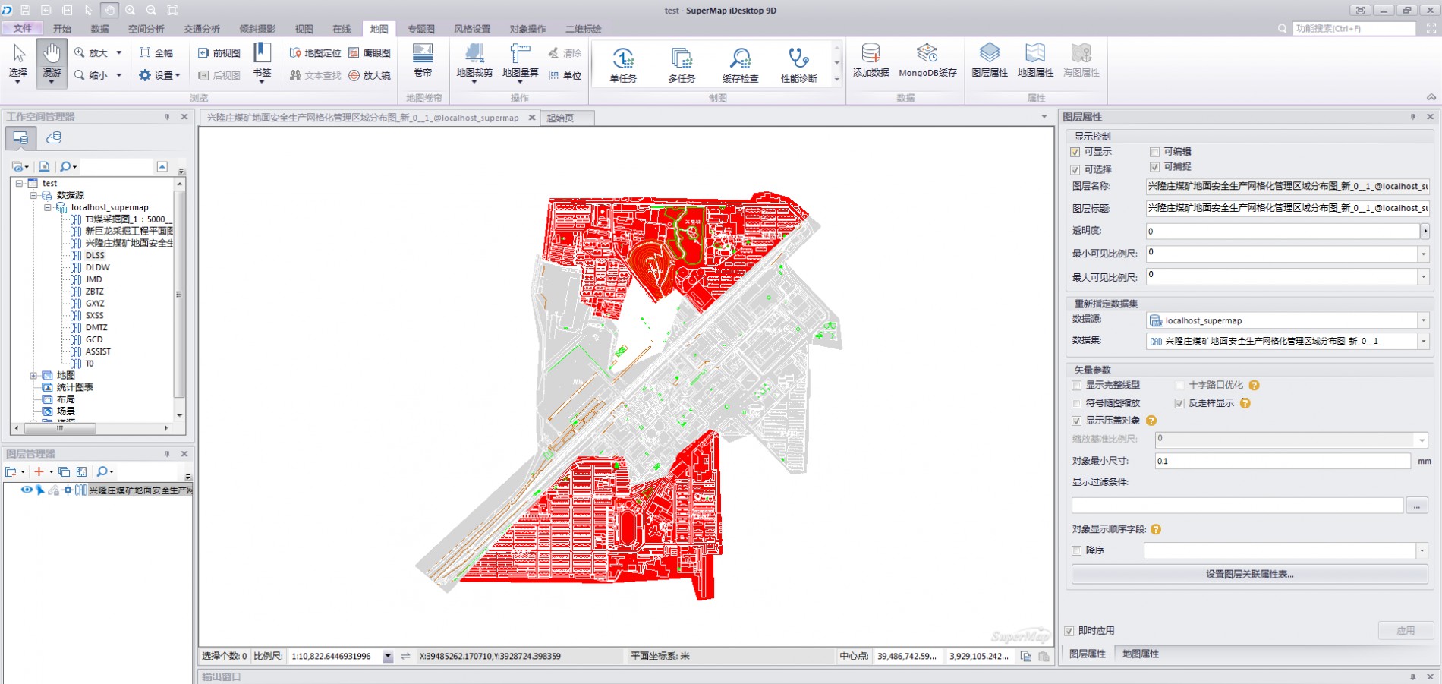Image resolution: width=1442 pixels, height=684 pixels.
Task: Toggle 可显示 checkbox
Action: 1075,152
